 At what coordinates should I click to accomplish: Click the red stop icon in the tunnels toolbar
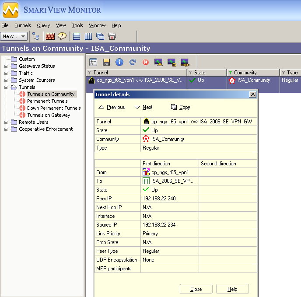[x=145, y=63]
